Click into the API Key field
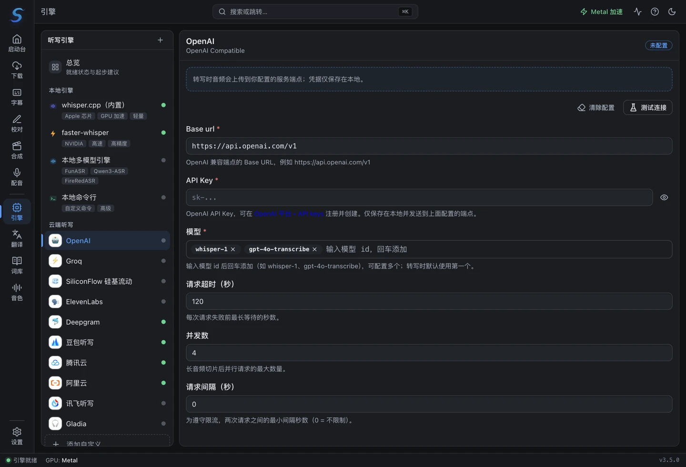 pos(419,197)
